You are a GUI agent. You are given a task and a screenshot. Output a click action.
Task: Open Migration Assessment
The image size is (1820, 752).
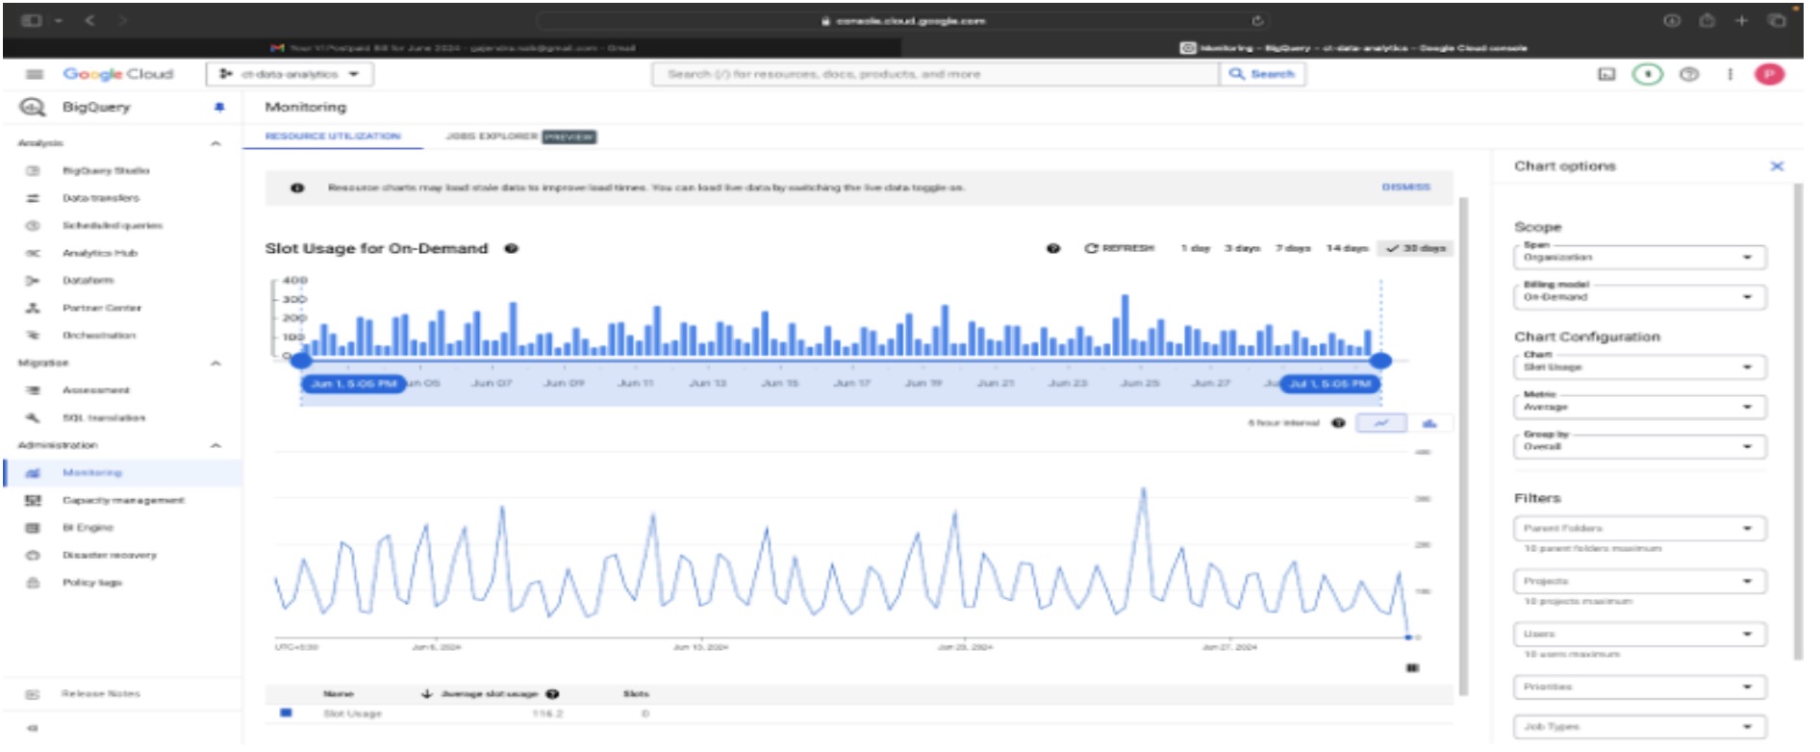point(96,390)
